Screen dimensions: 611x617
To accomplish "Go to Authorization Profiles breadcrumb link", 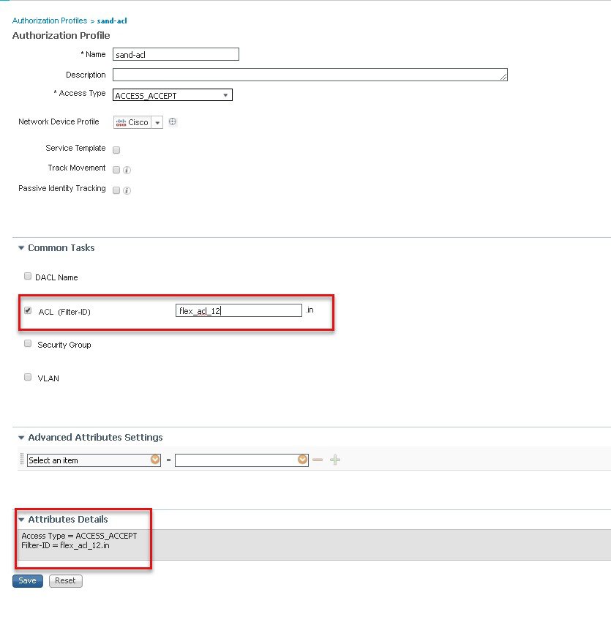I will (50, 20).
